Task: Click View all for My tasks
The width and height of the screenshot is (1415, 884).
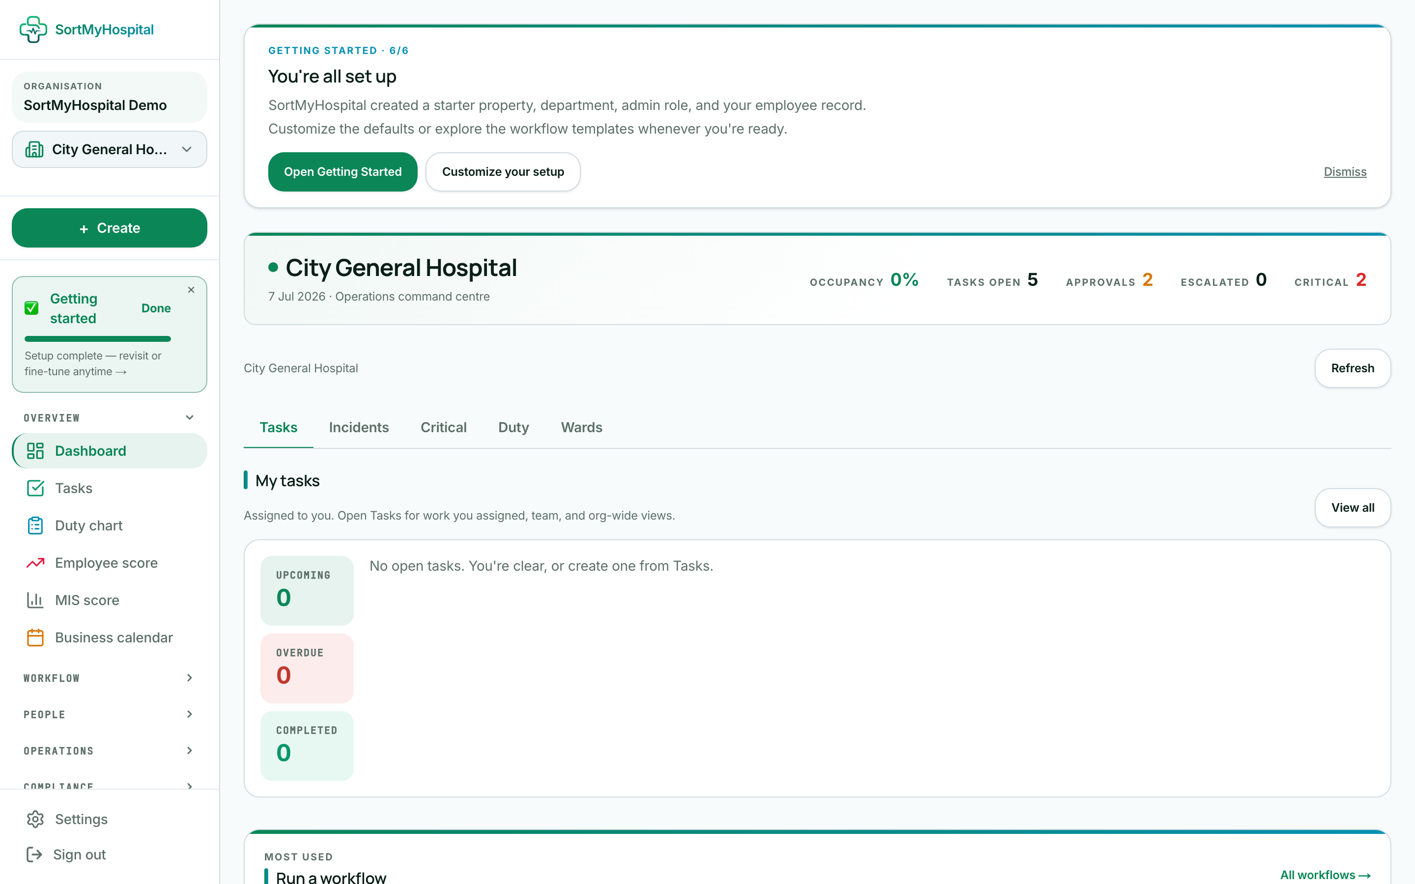Action: click(x=1353, y=507)
